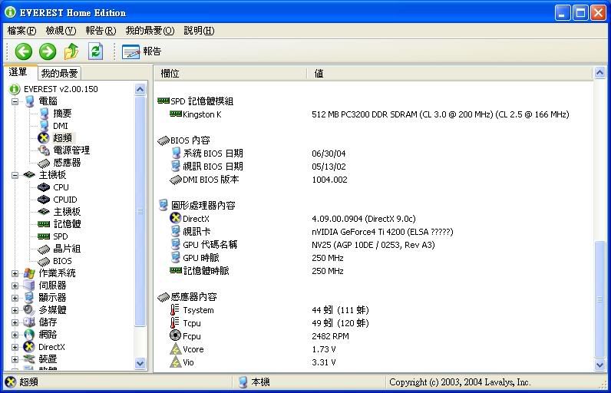Go back with the green left arrow
Image resolution: width=611 pixels, height=393 pixels.
coord(23,51)
